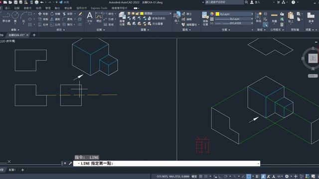The width and height of the screenshot is (319, 179).
Task: Click Match Properties (複製性質) icon
Action: click(205, 19)
